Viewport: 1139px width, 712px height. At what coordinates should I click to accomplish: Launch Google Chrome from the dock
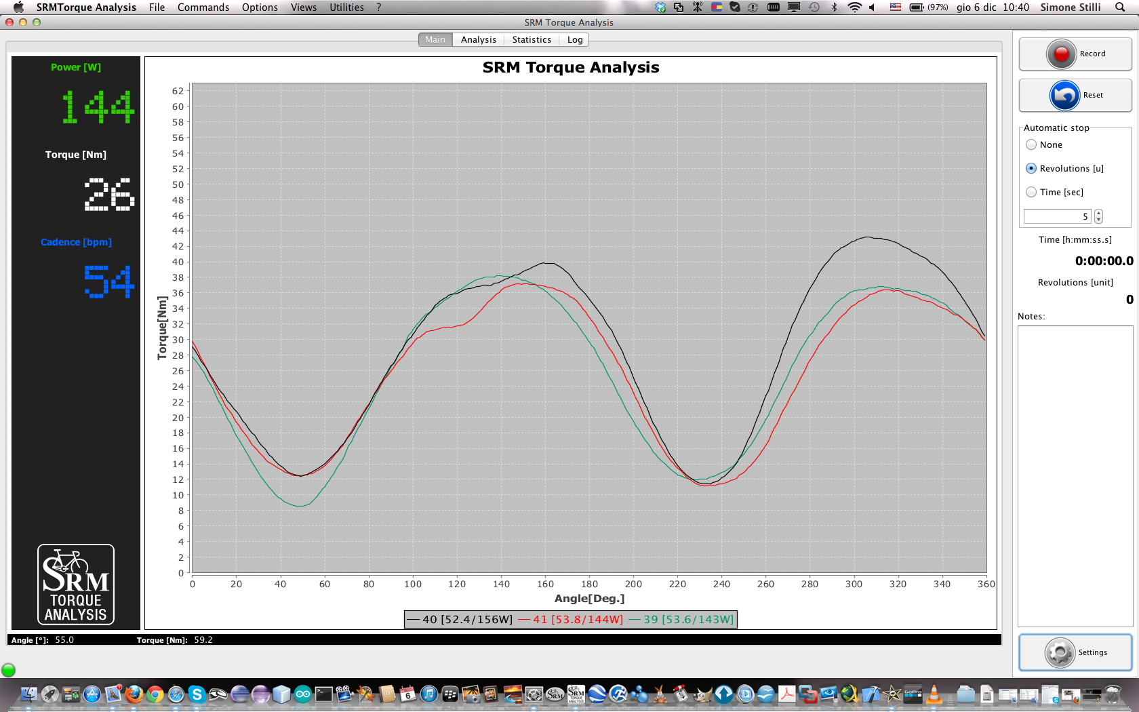click(155, 694)
